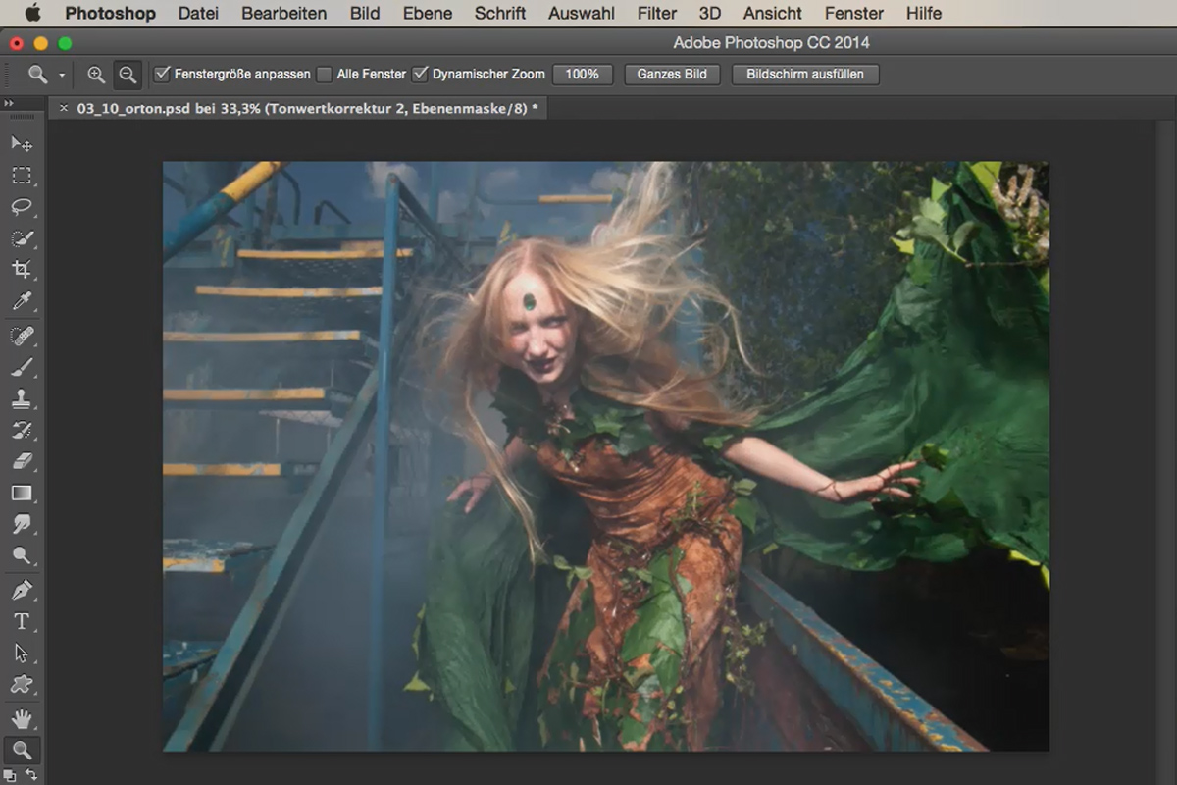Select the Dodge tool
Viewport: 1177px width, 785px height.
click(22, 555)
